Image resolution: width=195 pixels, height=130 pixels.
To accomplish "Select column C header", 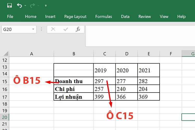I will tap(105, 54).
